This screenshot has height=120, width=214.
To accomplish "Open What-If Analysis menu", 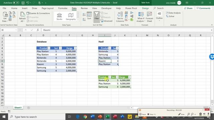I will 141,17.
